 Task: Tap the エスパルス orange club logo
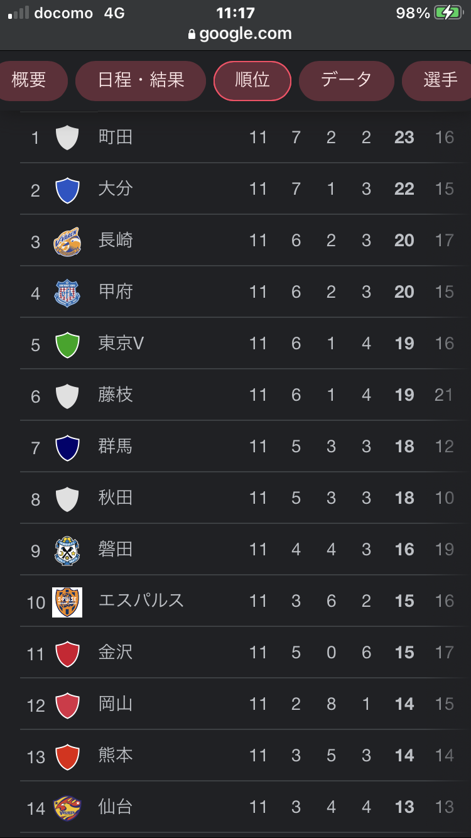click(x=67, y=602)
